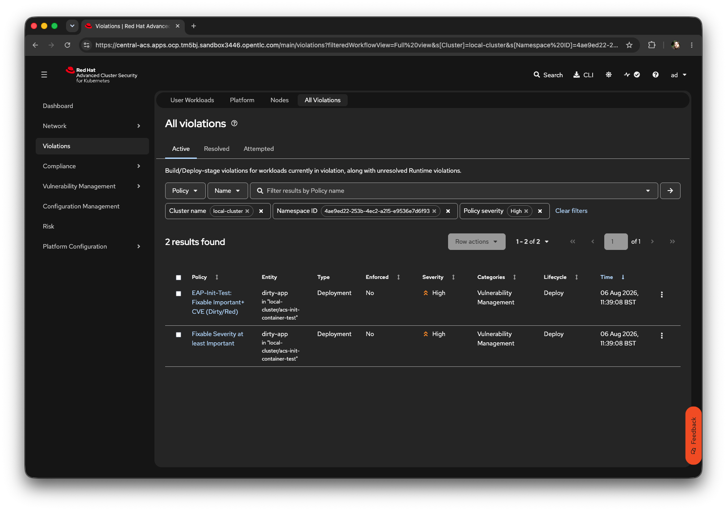Click the All violations help info icon
Image resolution: width=727 pixels, height=511 pixels.
click(234, 124)
